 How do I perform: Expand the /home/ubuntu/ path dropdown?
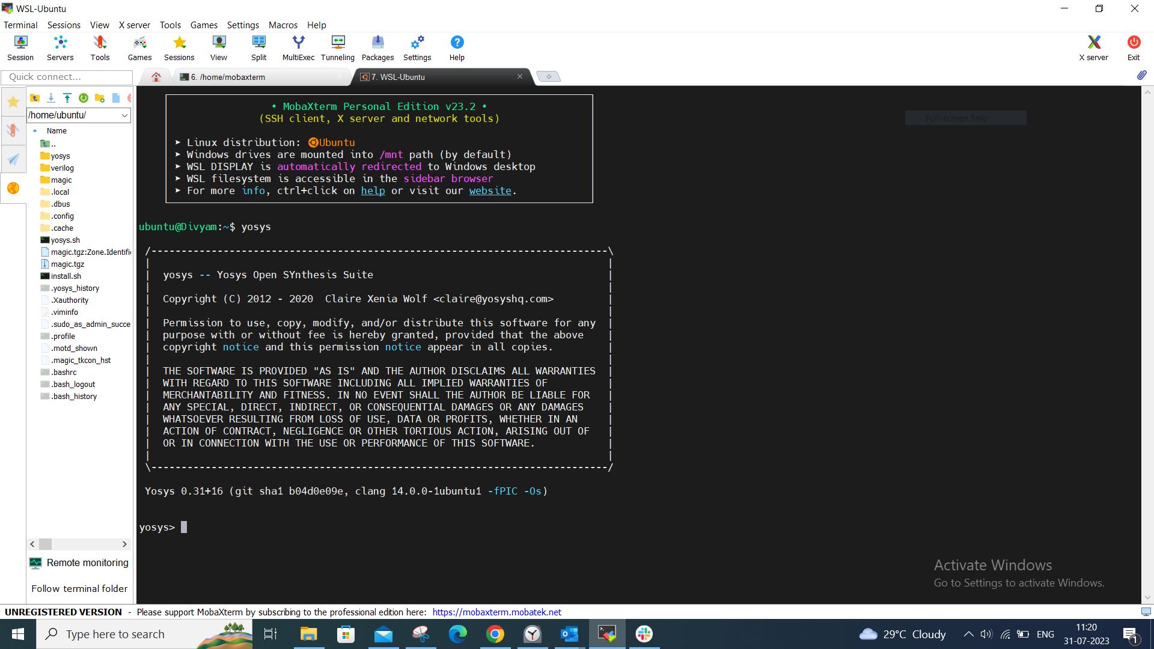[x=124, y=115]
